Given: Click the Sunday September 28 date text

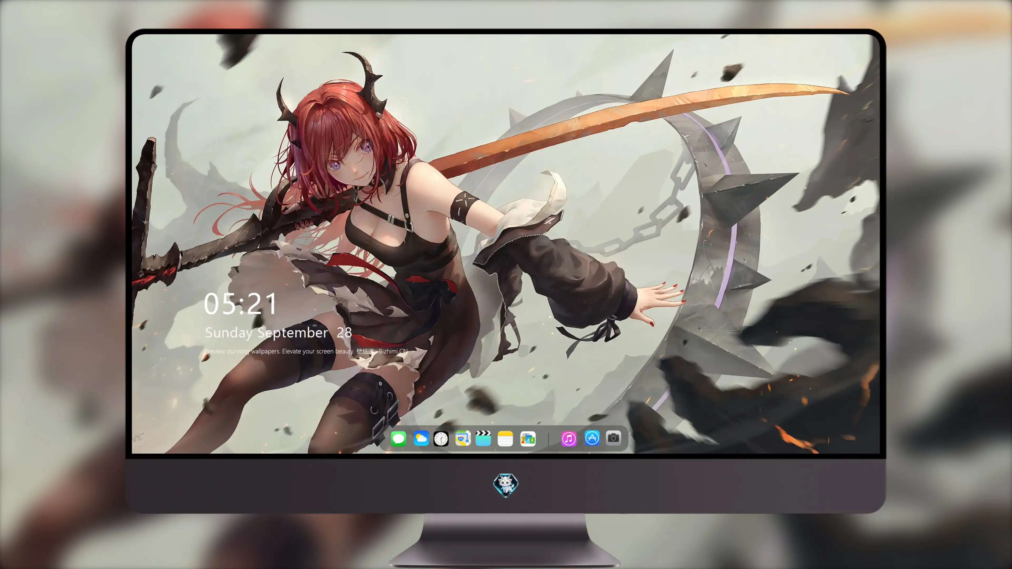Looking at the screenshot, I should point(278,333).
